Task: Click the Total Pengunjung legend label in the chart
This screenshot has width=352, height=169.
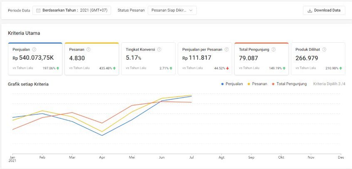Action: [292, 84]
